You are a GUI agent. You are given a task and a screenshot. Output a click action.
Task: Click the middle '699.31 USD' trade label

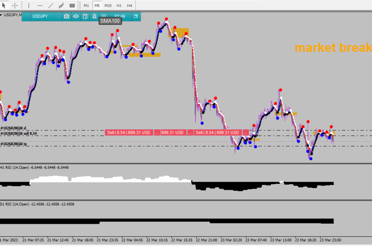click(x=173, y=133)
